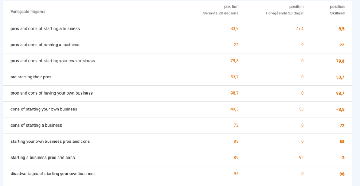
Task: Open 'starting your own business pros and cons'
Action: [x=50, y=141]
